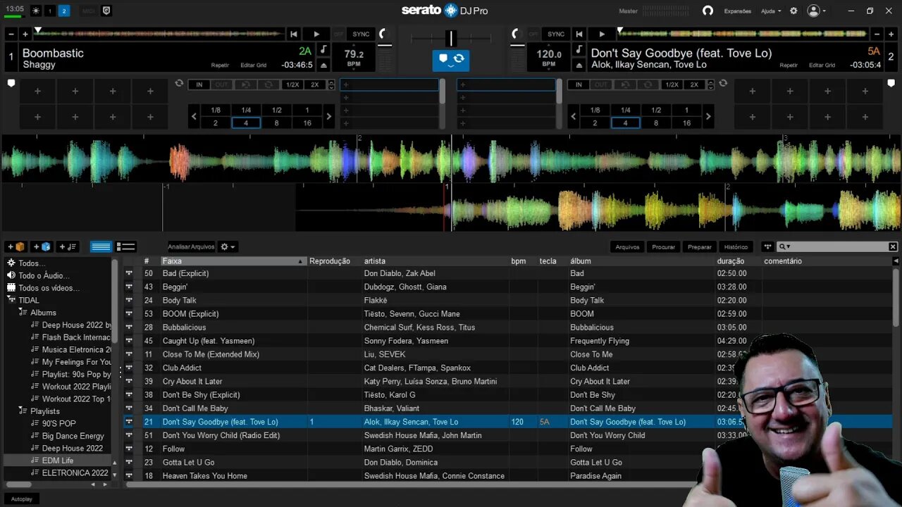This screenshot has height=507, width=902.
Task: Switch to display view 1
Action: tap(50, 11)
